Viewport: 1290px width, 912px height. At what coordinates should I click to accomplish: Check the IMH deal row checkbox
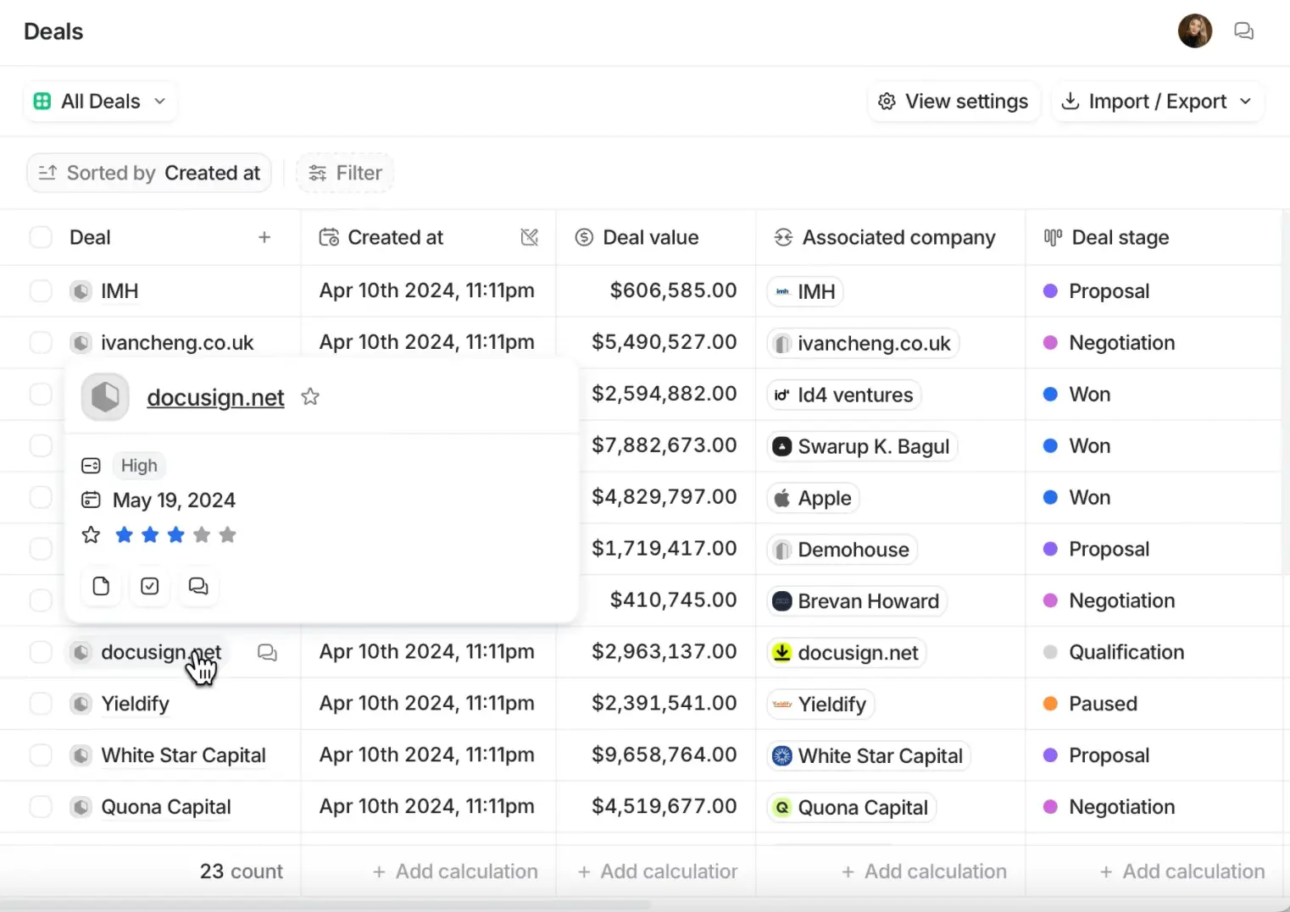click(41, 291)
